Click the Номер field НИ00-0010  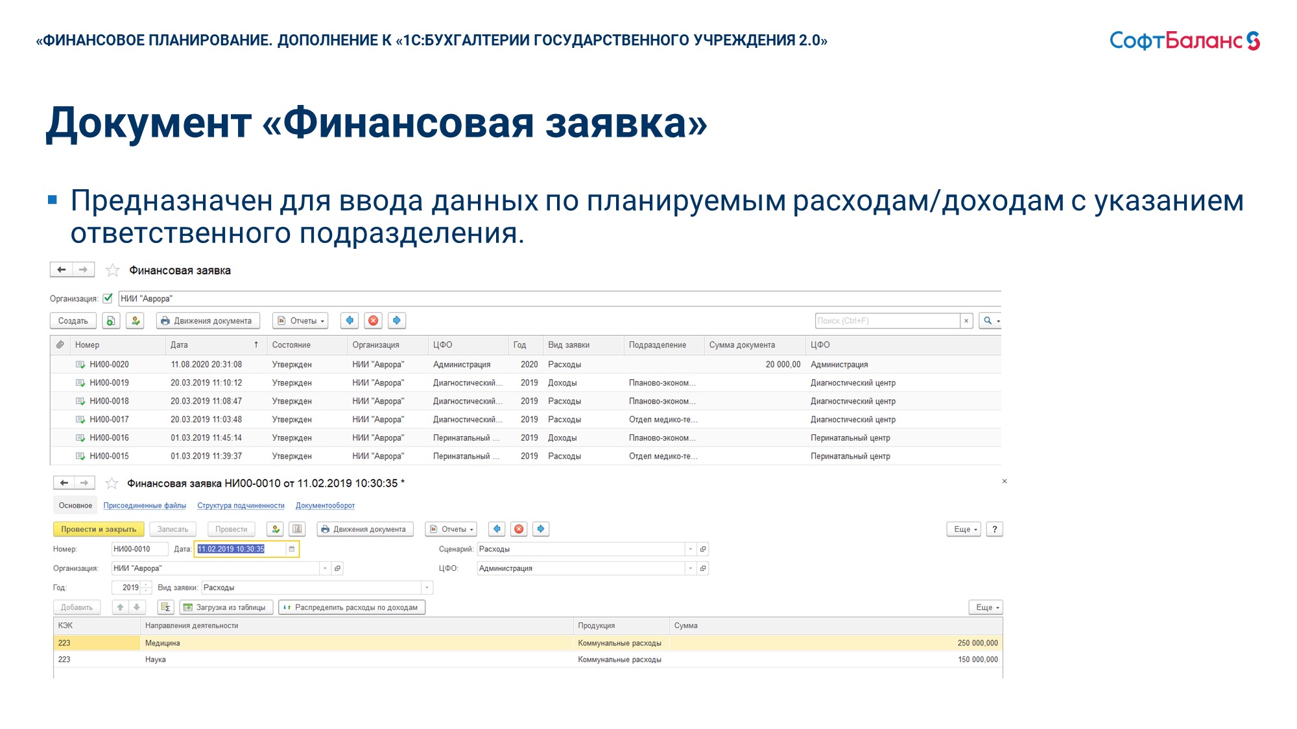pyautogui.click(x=139, y=549)
